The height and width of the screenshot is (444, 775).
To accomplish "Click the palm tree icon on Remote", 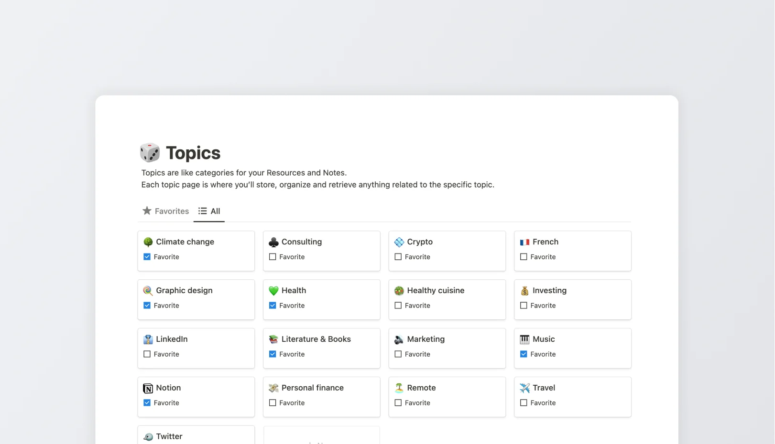I will click(x=399, y=388).
